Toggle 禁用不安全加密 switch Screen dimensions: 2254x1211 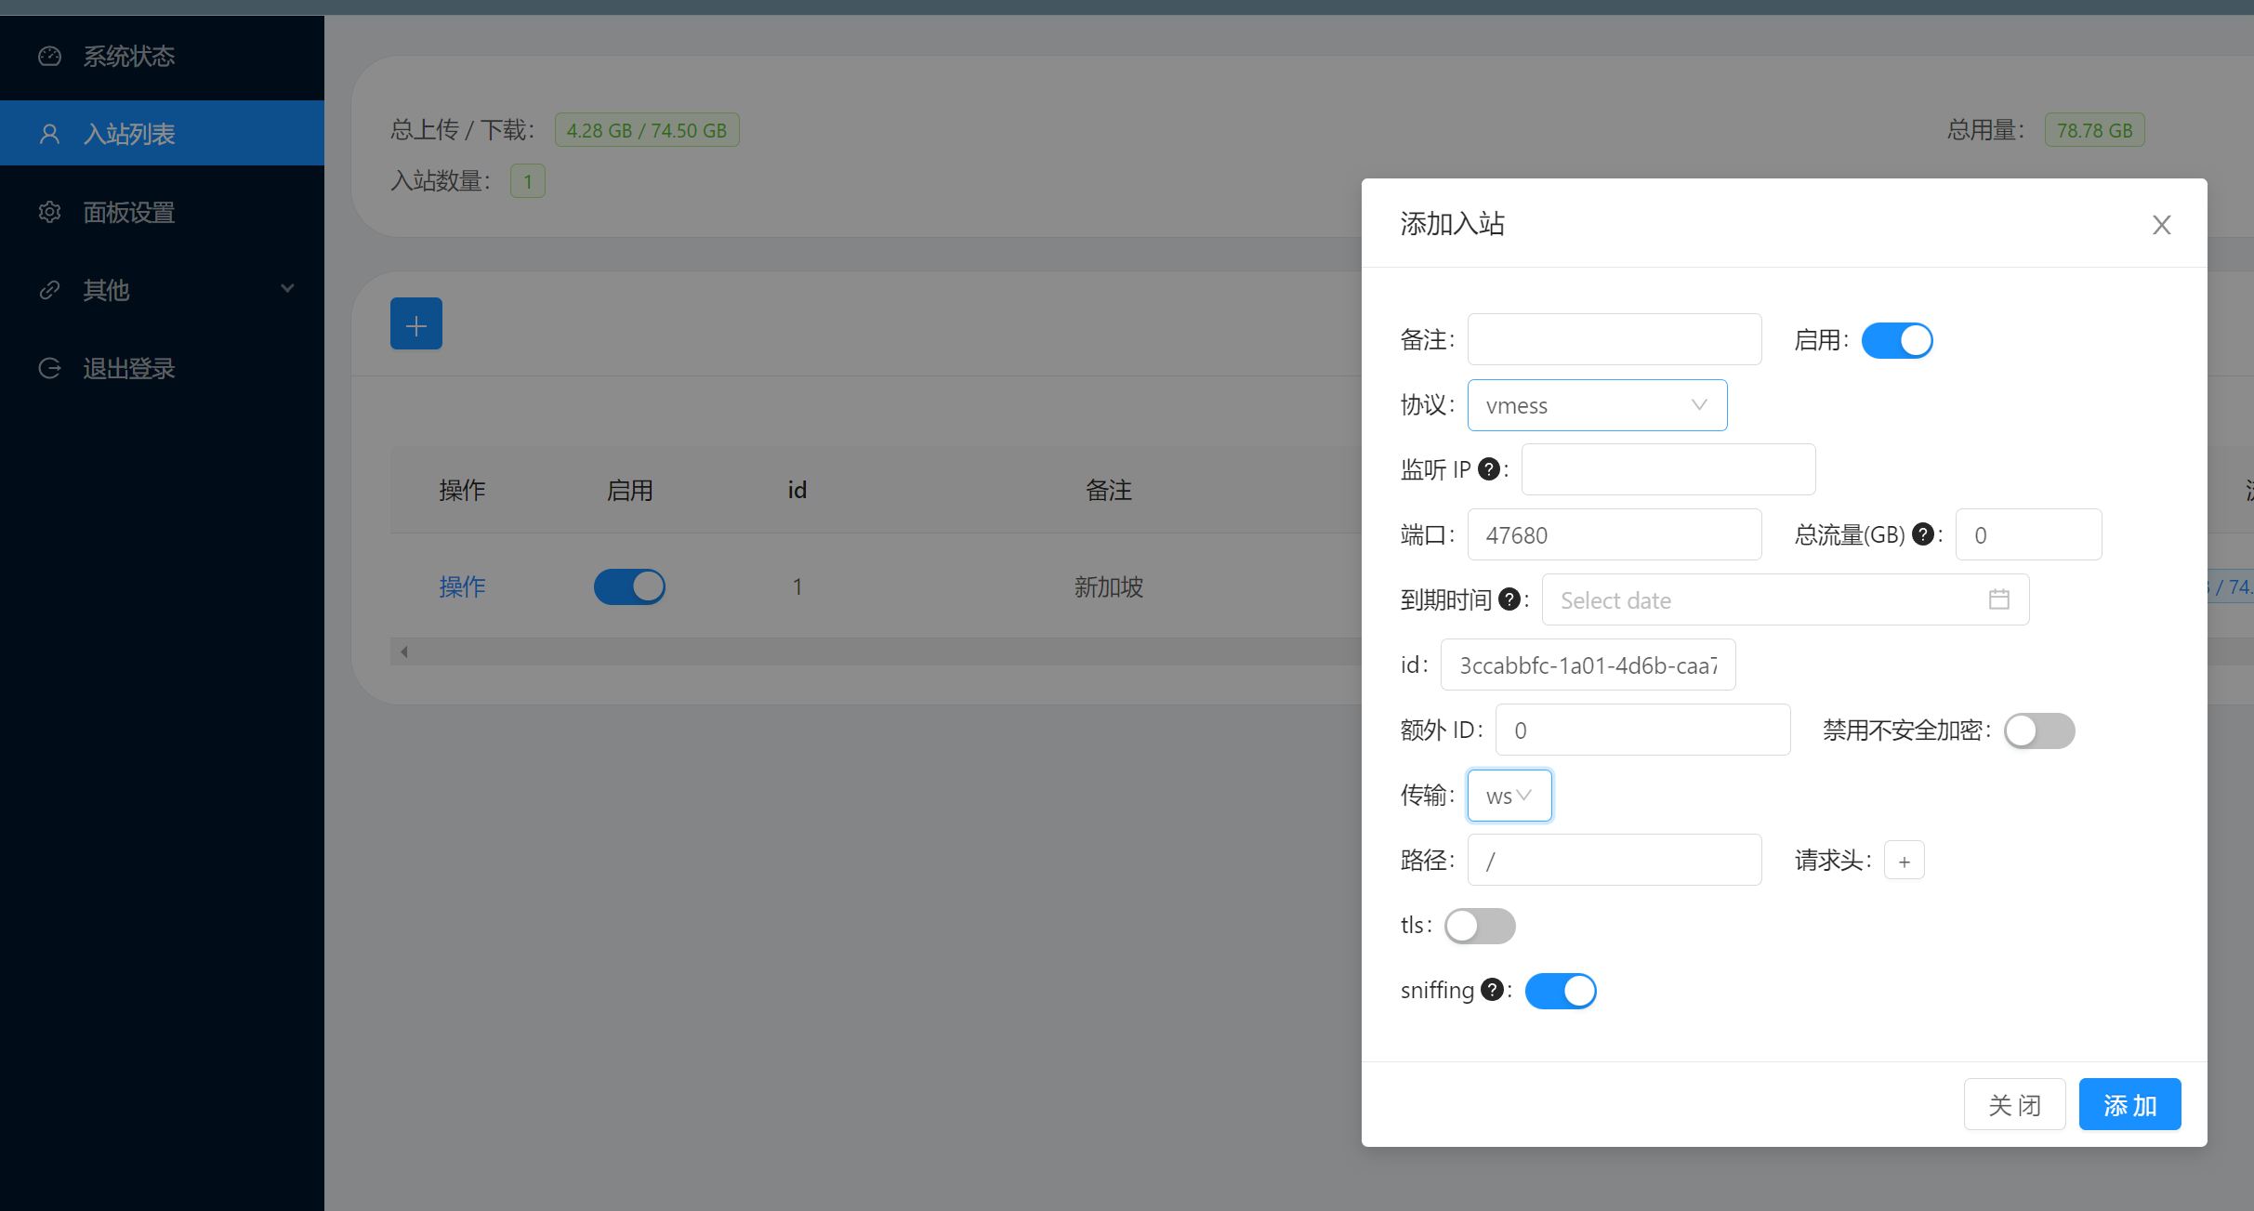[2039, 731]
